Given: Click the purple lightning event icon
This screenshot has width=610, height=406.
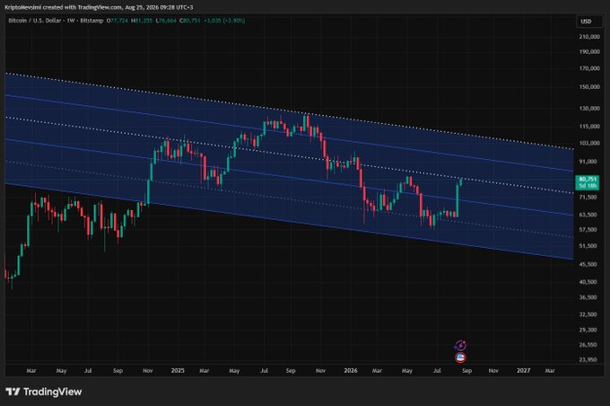Looking at the screenshot, I should 460,345.
